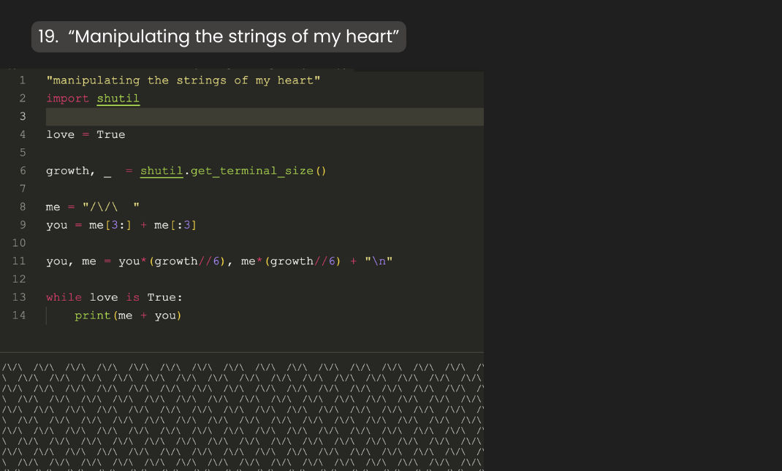The image size is (782, 471).
Task: Click line number 11 in the gutter
Action: point(19,261)
